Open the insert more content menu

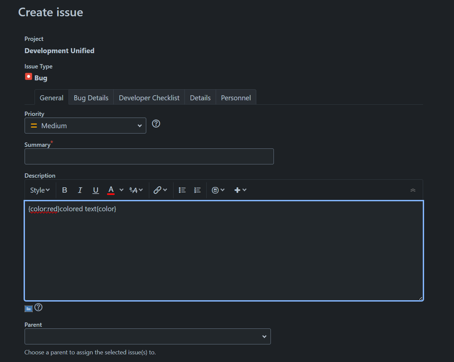(x=238, y=190)
